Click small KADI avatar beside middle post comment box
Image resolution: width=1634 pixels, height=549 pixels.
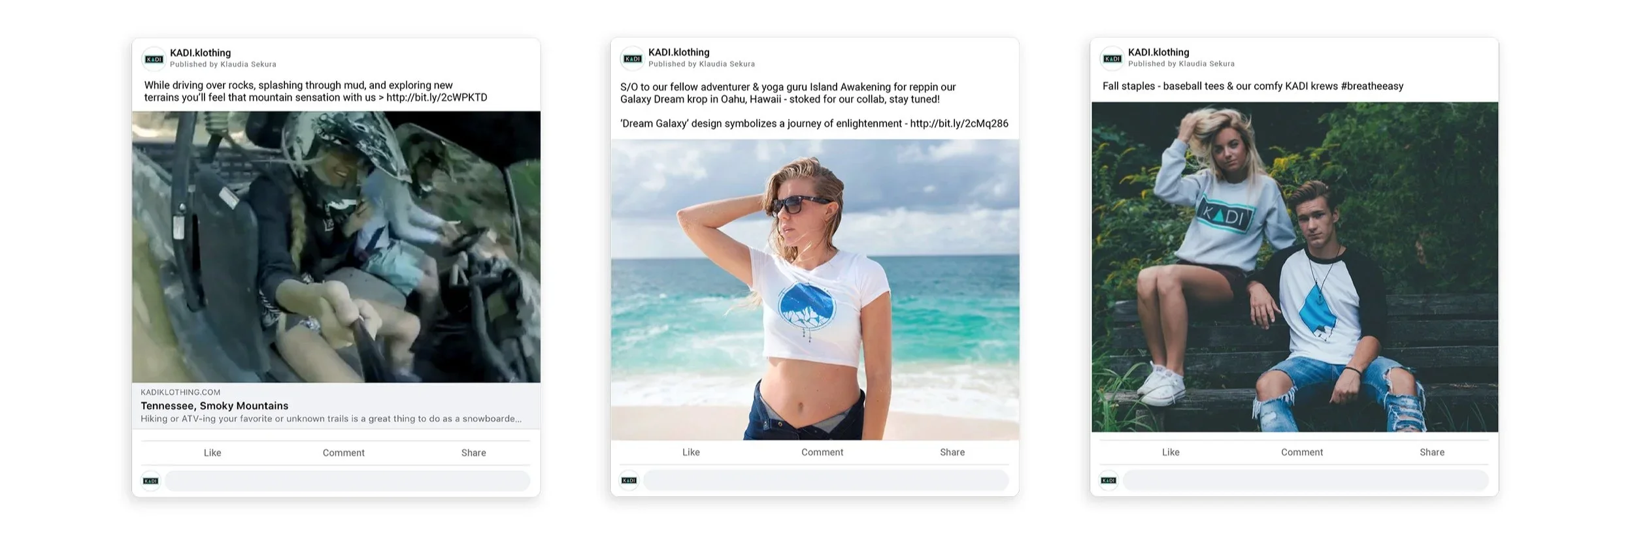coord(629,480)
